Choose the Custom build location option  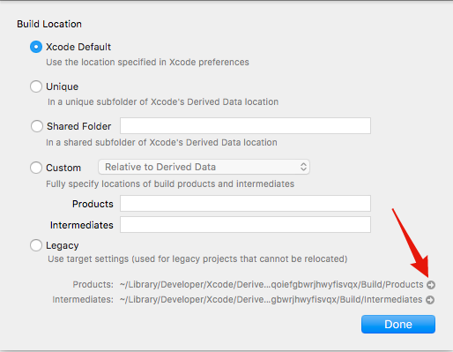click(x=36, y=168)
